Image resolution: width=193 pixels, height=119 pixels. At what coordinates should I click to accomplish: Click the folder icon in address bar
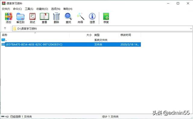[x=15, y=29]
